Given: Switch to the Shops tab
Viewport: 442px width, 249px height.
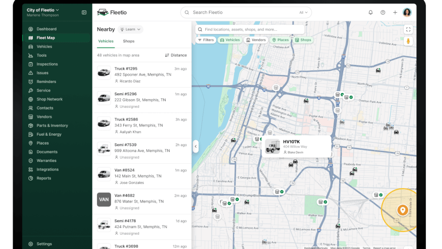Looking at the screenshot, I should (129, 41).
